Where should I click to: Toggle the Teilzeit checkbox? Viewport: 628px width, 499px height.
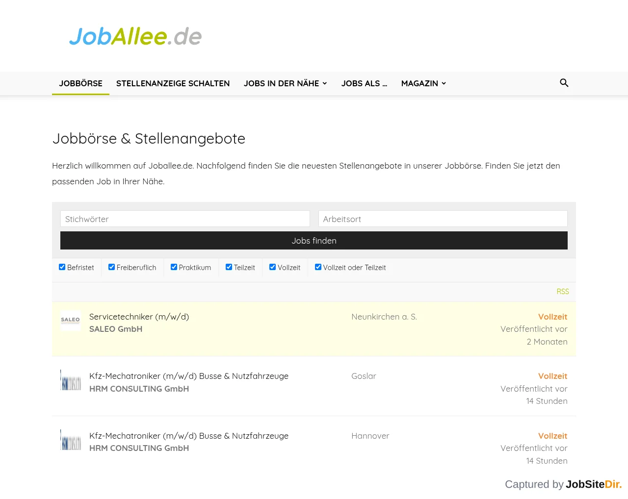pyautogui.click(x=229, y=267)
